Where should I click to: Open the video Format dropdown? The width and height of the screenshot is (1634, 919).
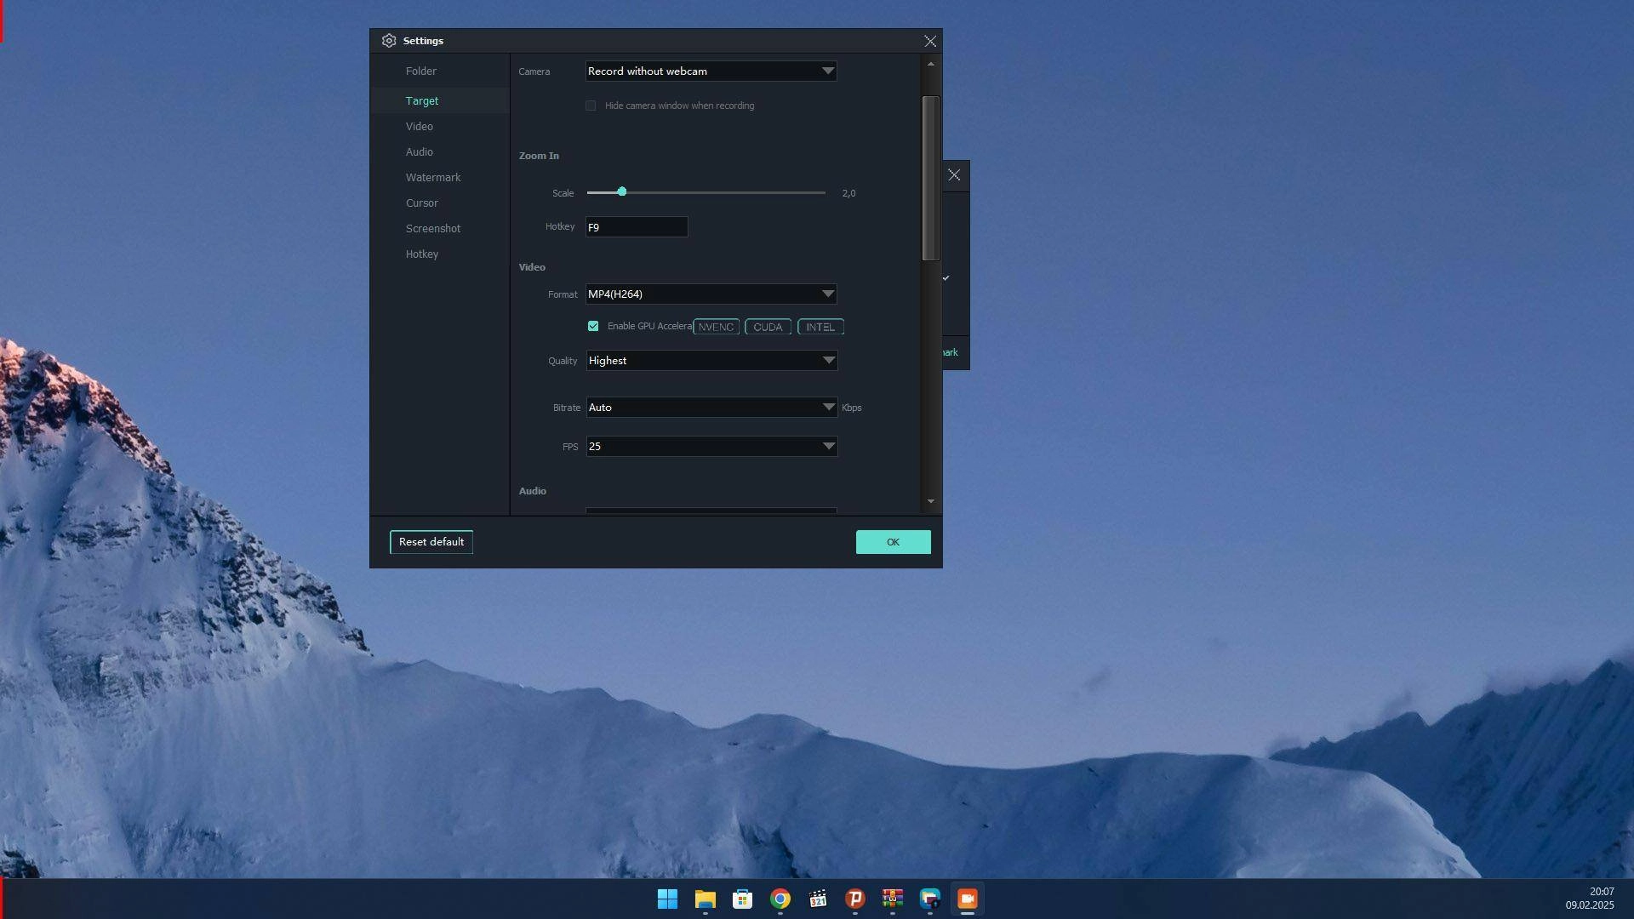click(x=711, y=294)
